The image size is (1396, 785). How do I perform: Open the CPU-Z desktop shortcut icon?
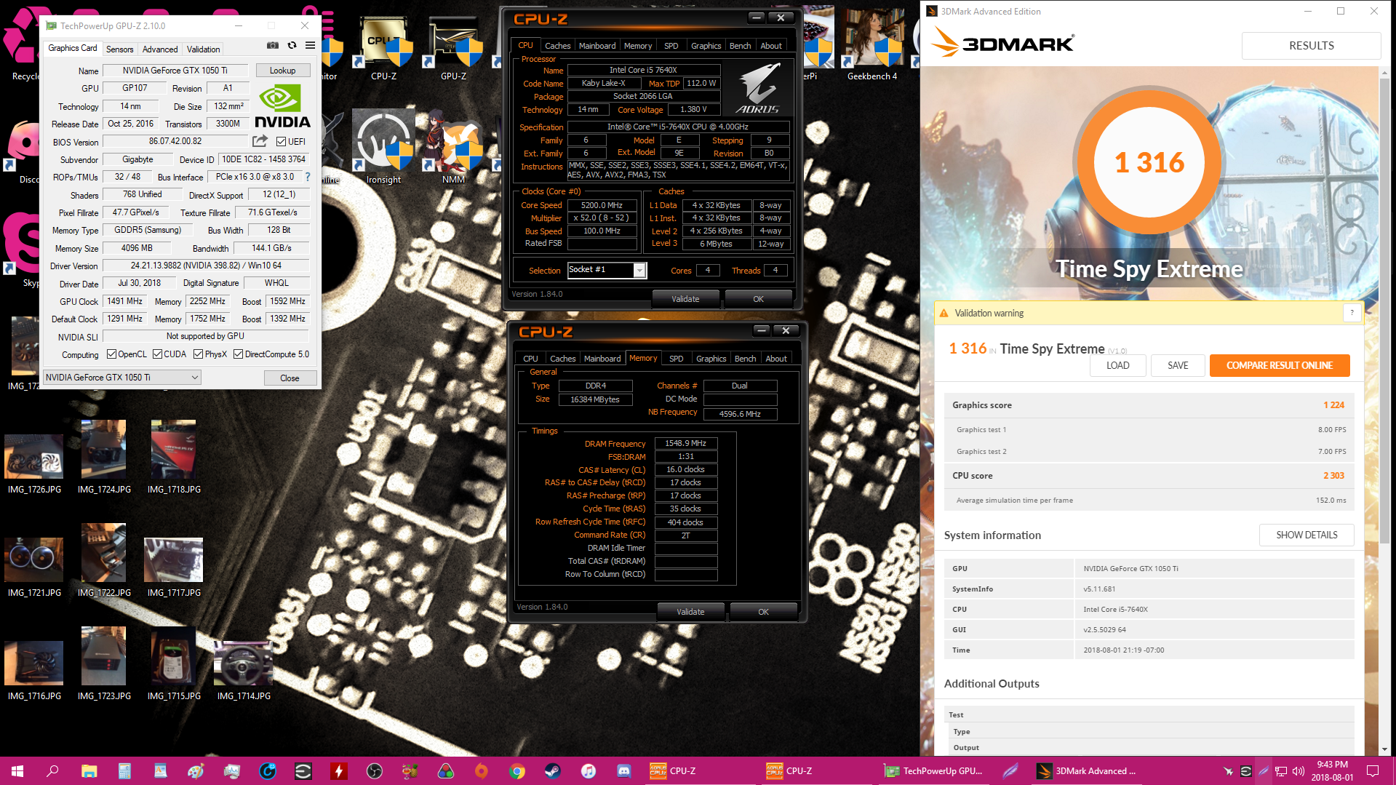tap(383, 48)
